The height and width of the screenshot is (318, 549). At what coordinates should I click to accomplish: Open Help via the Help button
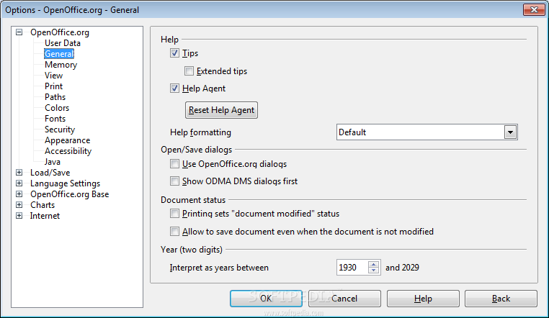pos(423,299)
